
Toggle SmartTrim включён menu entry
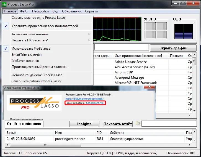click(x=48, y=55)
